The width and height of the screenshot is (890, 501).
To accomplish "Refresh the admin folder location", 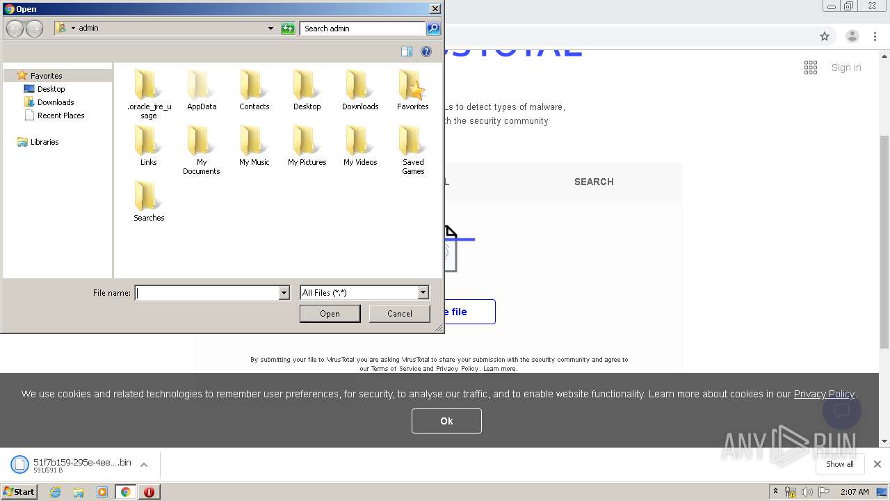I will [x=288, y=29].
